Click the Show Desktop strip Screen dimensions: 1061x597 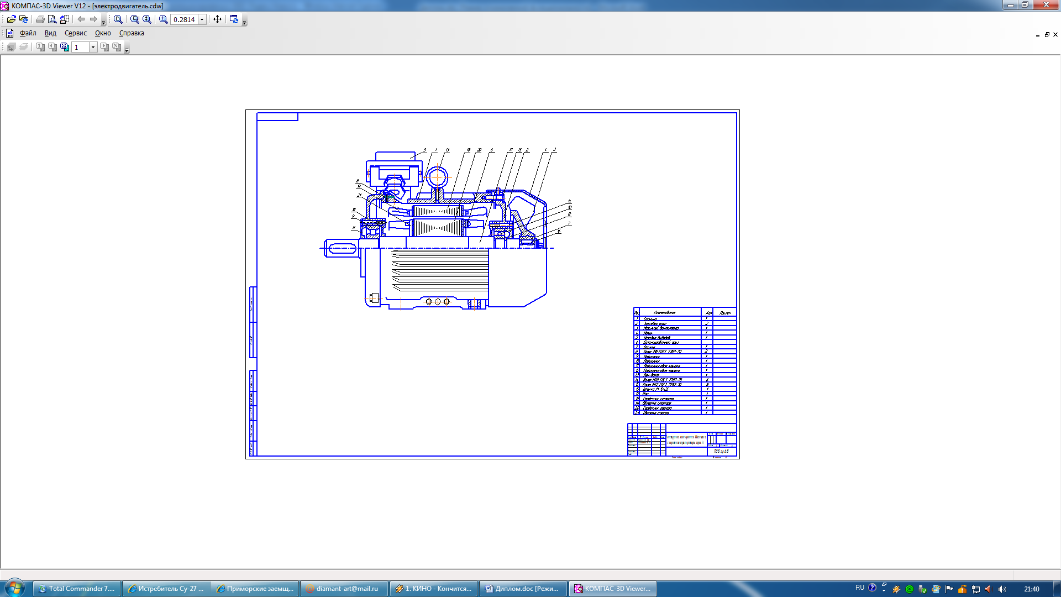(x=1057, y=589)
